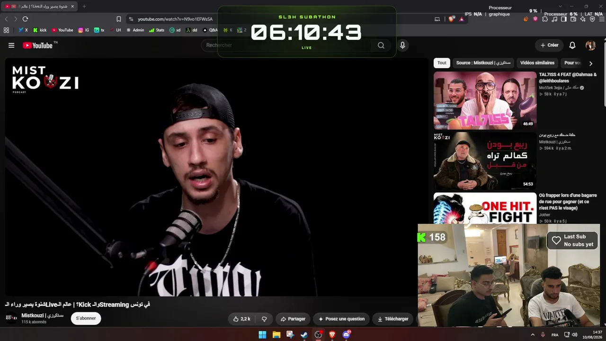Image resolution: width=606 pixels, height=341 pixels.
Task: Toggle the browser sidebar panel icon
Action: (x=564, y=19)
